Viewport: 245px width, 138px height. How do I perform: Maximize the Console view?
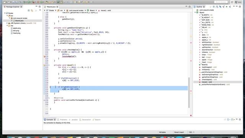pos(240,120)
